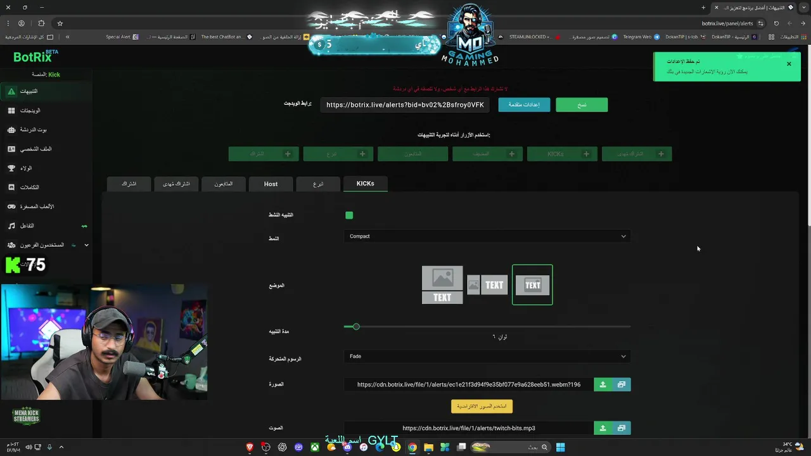The image size is (811, 456).
Task: Click the الصوت twitch-bits.mp3 URL field
Action: pos(469,428)
